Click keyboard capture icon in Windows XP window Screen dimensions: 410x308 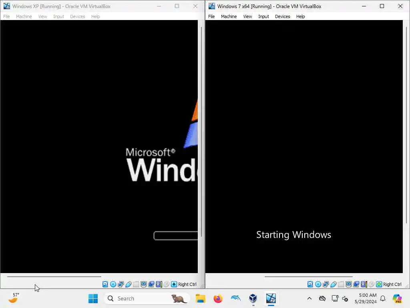click(174, 284)
